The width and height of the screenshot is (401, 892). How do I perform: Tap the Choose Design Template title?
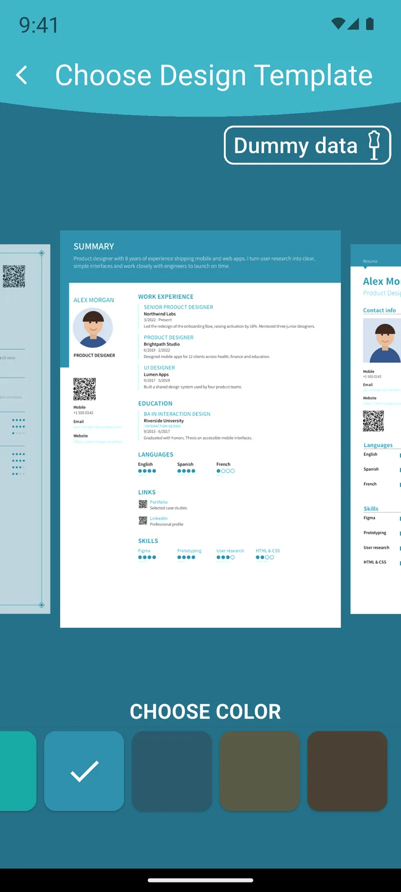[x=214, y=75]
